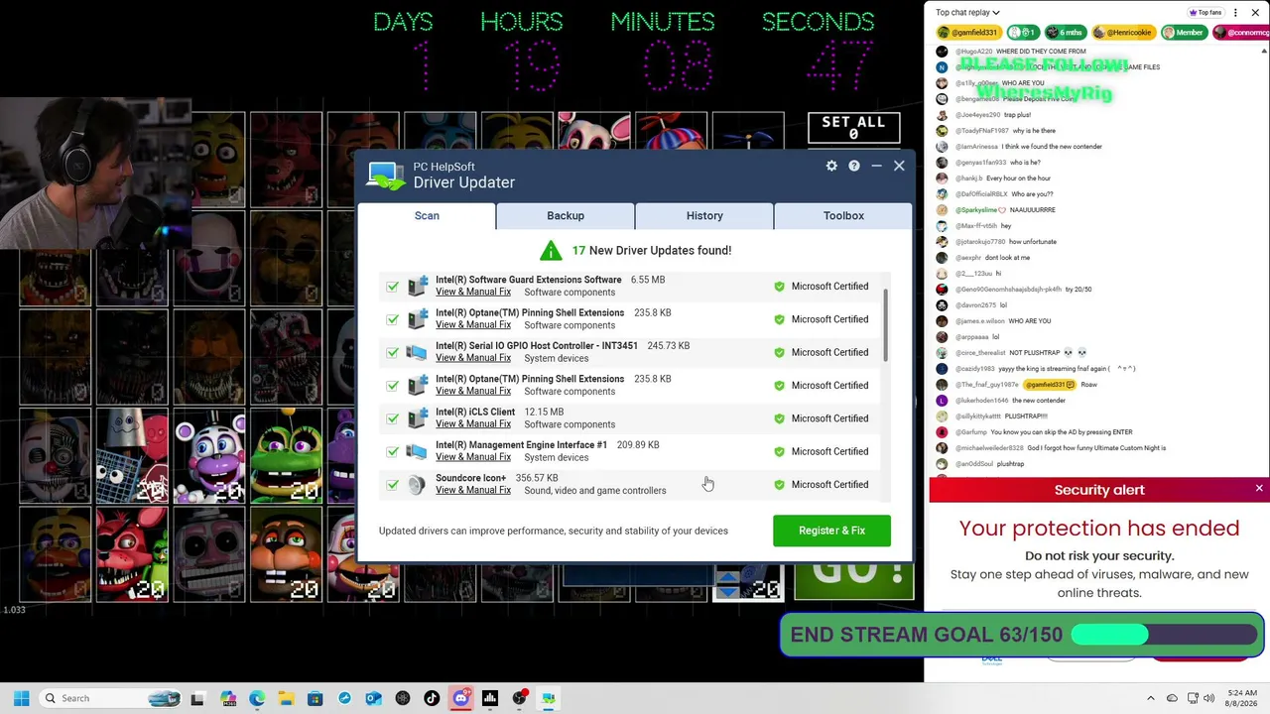Open Task View on the taskbar

click(197, 698)
